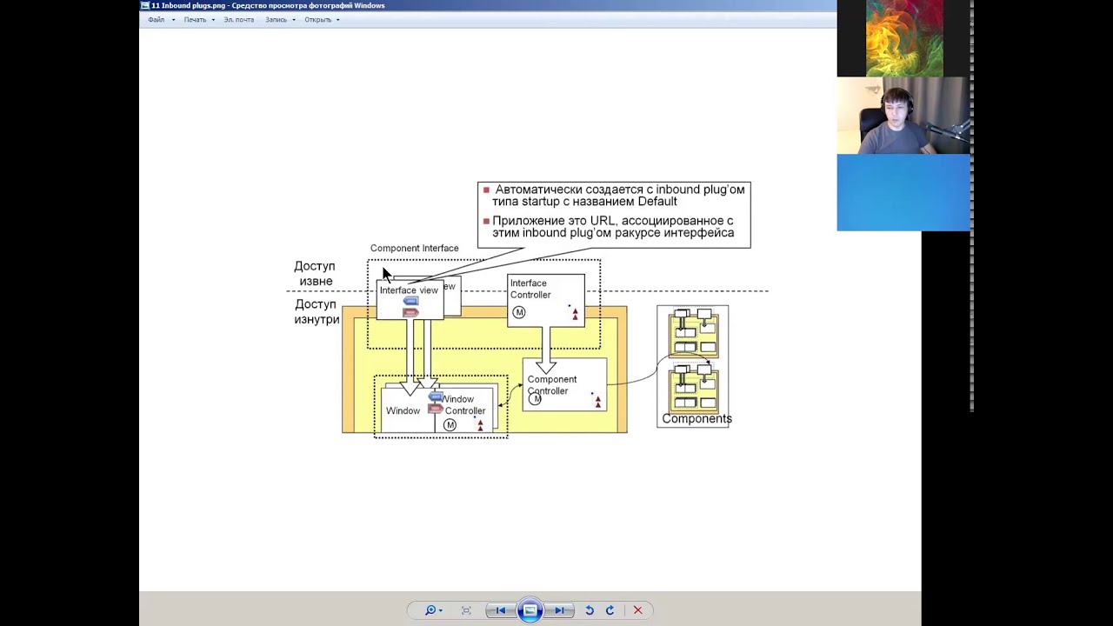Click the photo viewer title bar icon
1113x626 pixels.
pyautogui.click(x=145, y=5)
